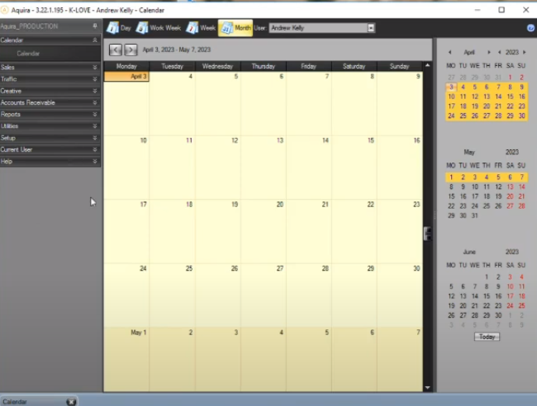Screen dimensions: 537x406
Task: Go to previous year in mini calendar
Action: (499, 52)
